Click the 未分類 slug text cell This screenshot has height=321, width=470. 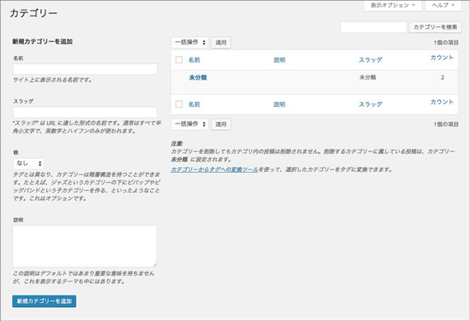coord(368,77)
